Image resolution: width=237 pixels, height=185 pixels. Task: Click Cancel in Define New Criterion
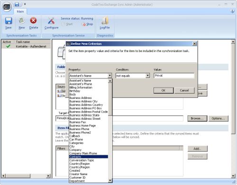point(184,90)
